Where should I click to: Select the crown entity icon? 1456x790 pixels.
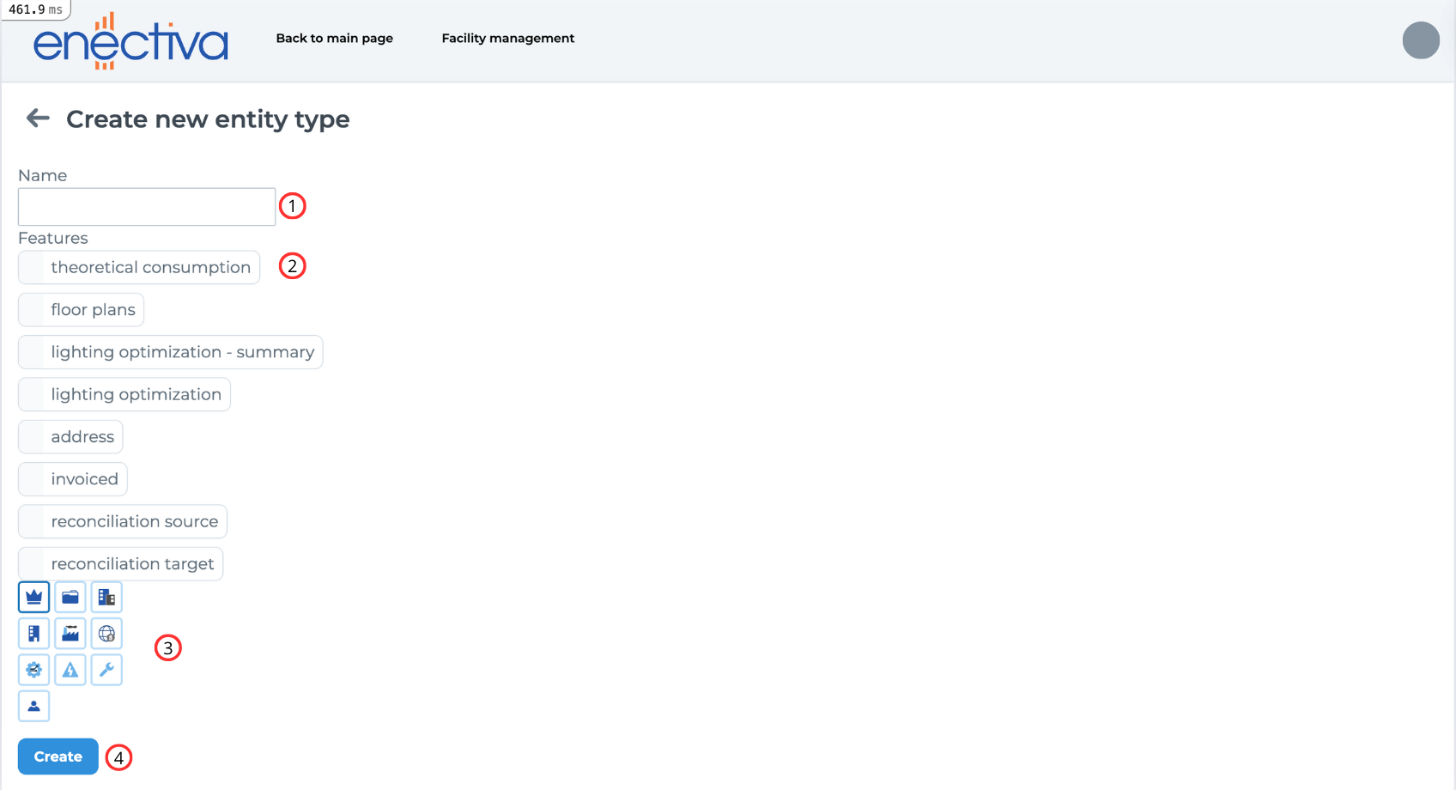pos(33,597)
